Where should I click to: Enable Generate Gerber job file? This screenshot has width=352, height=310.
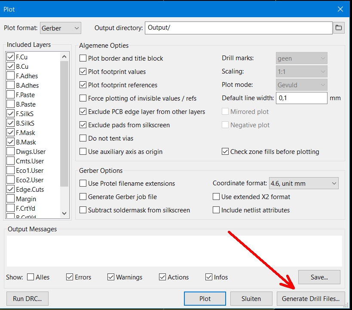[83, 197]
